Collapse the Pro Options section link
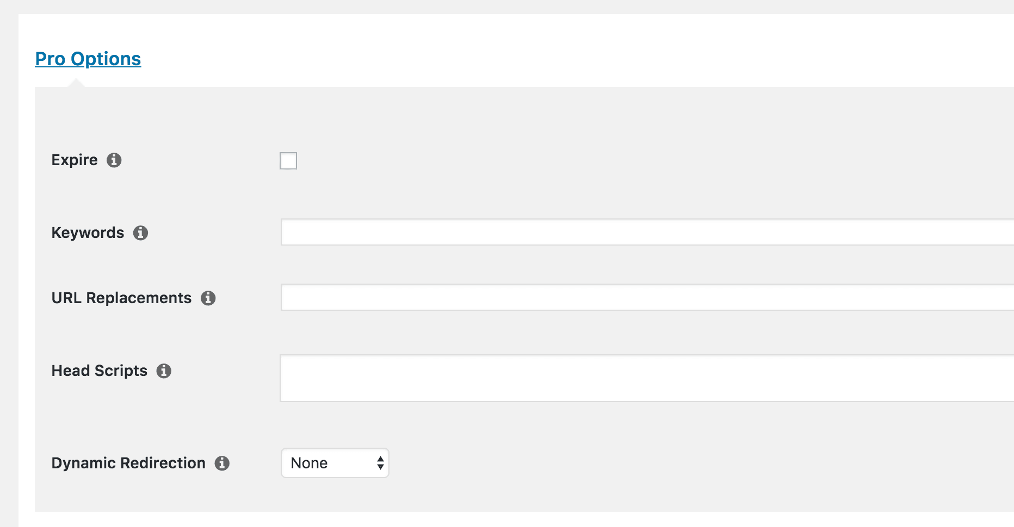Image resolution: width=1014 pixels, height=527 pixels. (x=88, y=59)
